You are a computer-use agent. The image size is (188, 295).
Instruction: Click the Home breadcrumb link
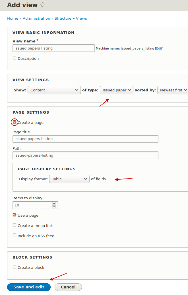pos(13,19)
